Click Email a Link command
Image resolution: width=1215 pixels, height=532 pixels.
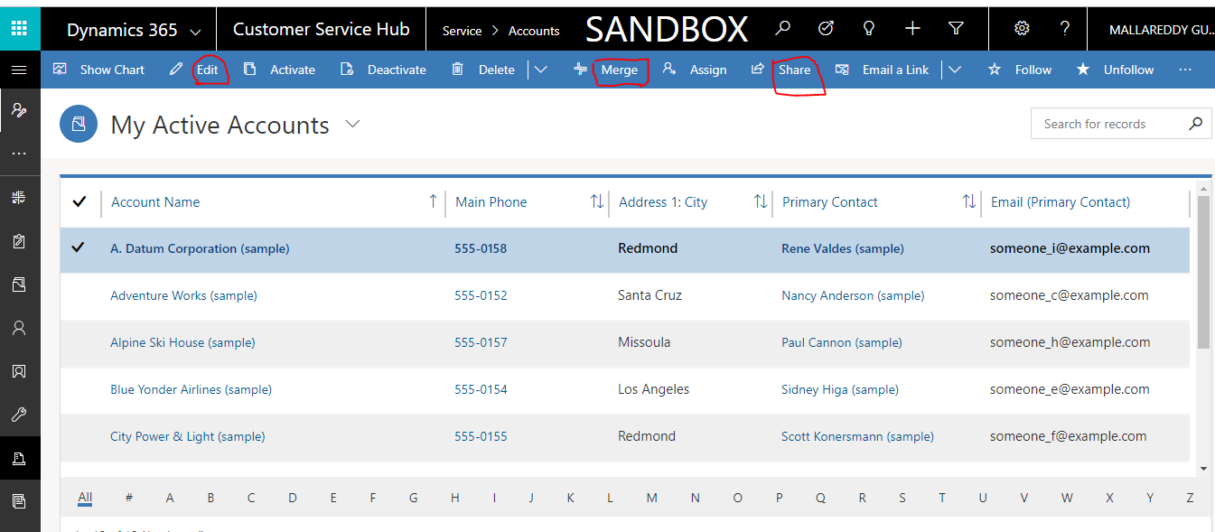pos(882,70)
